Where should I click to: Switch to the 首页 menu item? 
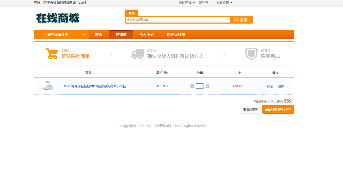(x=99, y=34)
